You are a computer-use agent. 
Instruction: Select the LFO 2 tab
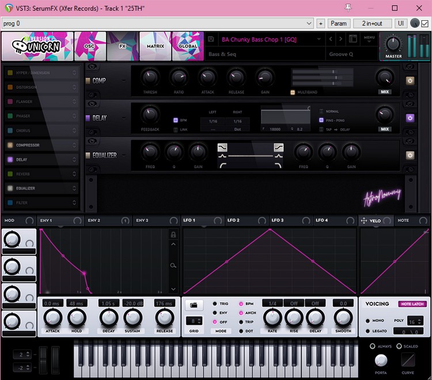click(x=234, y=220)
